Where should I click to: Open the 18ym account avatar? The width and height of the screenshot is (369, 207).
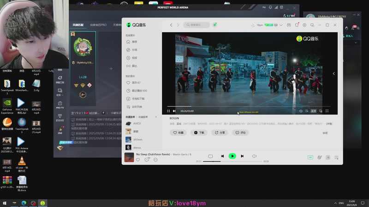click(252, 25)
